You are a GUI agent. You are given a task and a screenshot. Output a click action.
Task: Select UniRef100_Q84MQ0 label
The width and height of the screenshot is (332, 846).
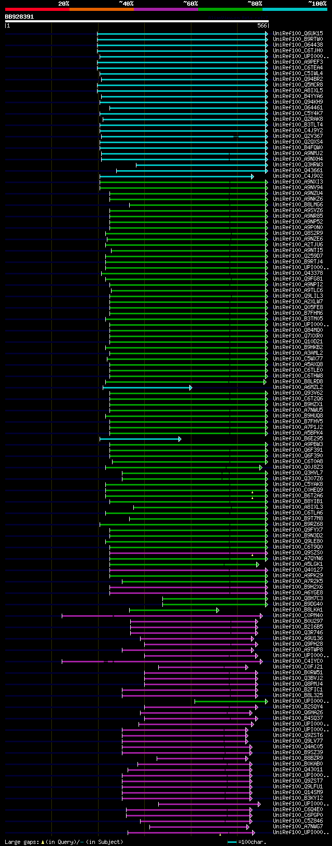tap(298, 330)
